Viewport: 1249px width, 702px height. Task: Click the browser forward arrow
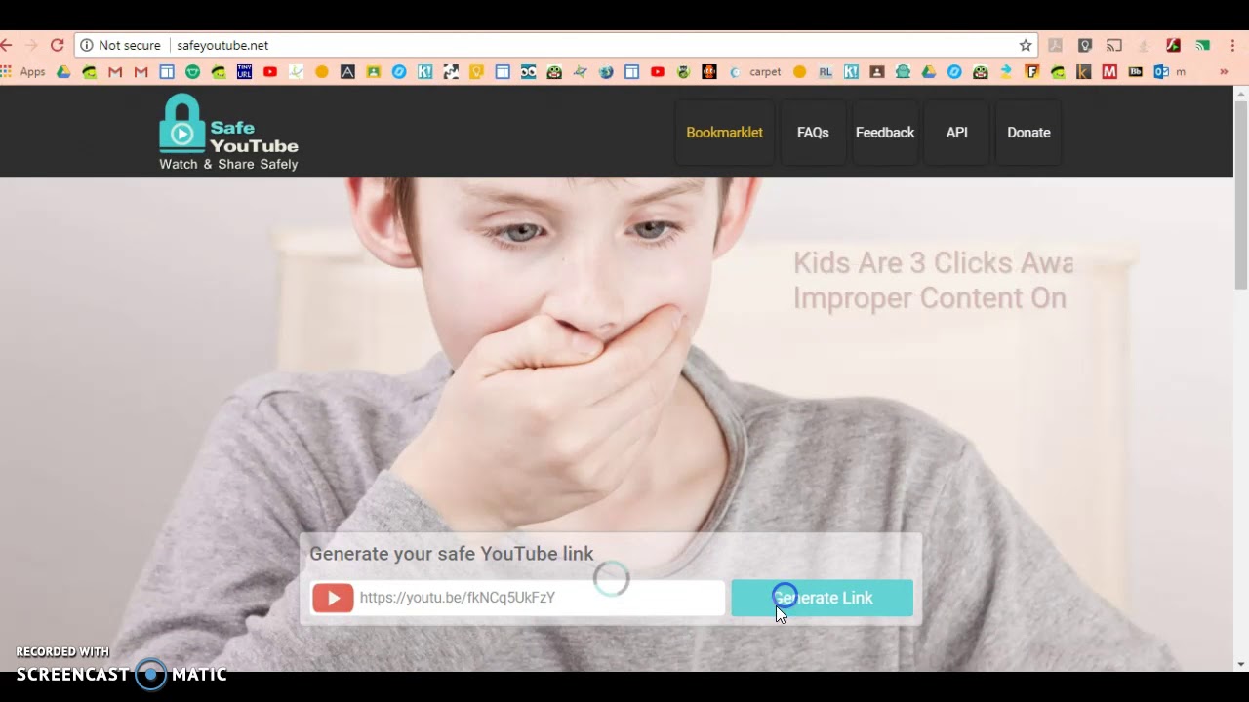click(31, 45)
